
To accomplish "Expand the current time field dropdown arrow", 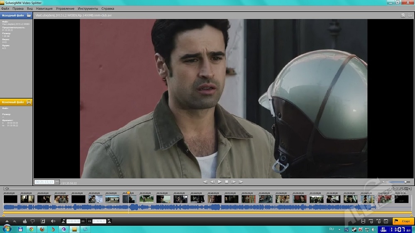I will tap(57, 182).
